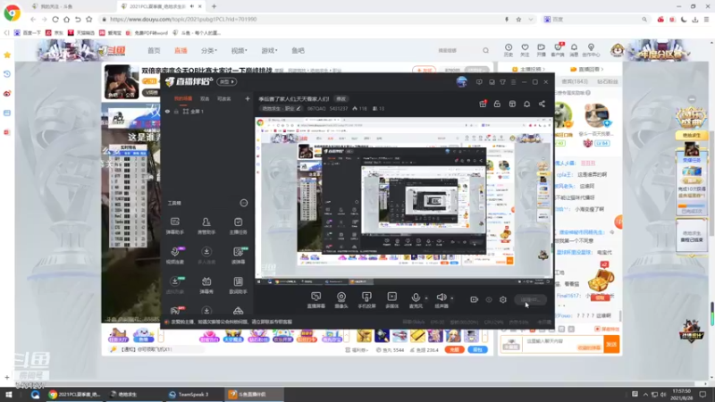715x402 pixels.
Task: Open 背包 backpack button
Action: [477, 349]
